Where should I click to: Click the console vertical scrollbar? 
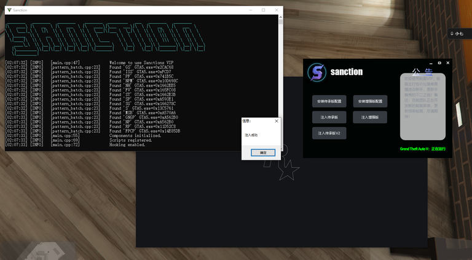(x=280, y=80)
